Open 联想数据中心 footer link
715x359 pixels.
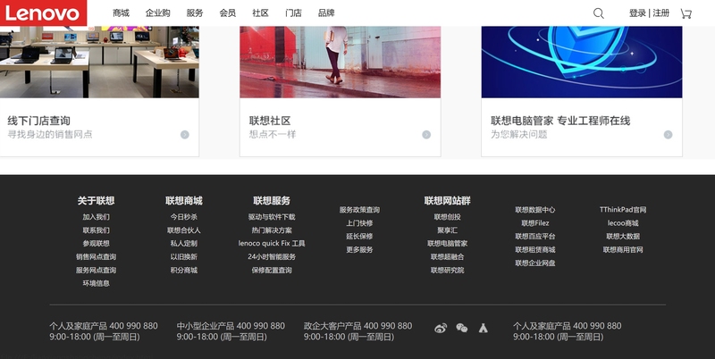tap(535, 210)
